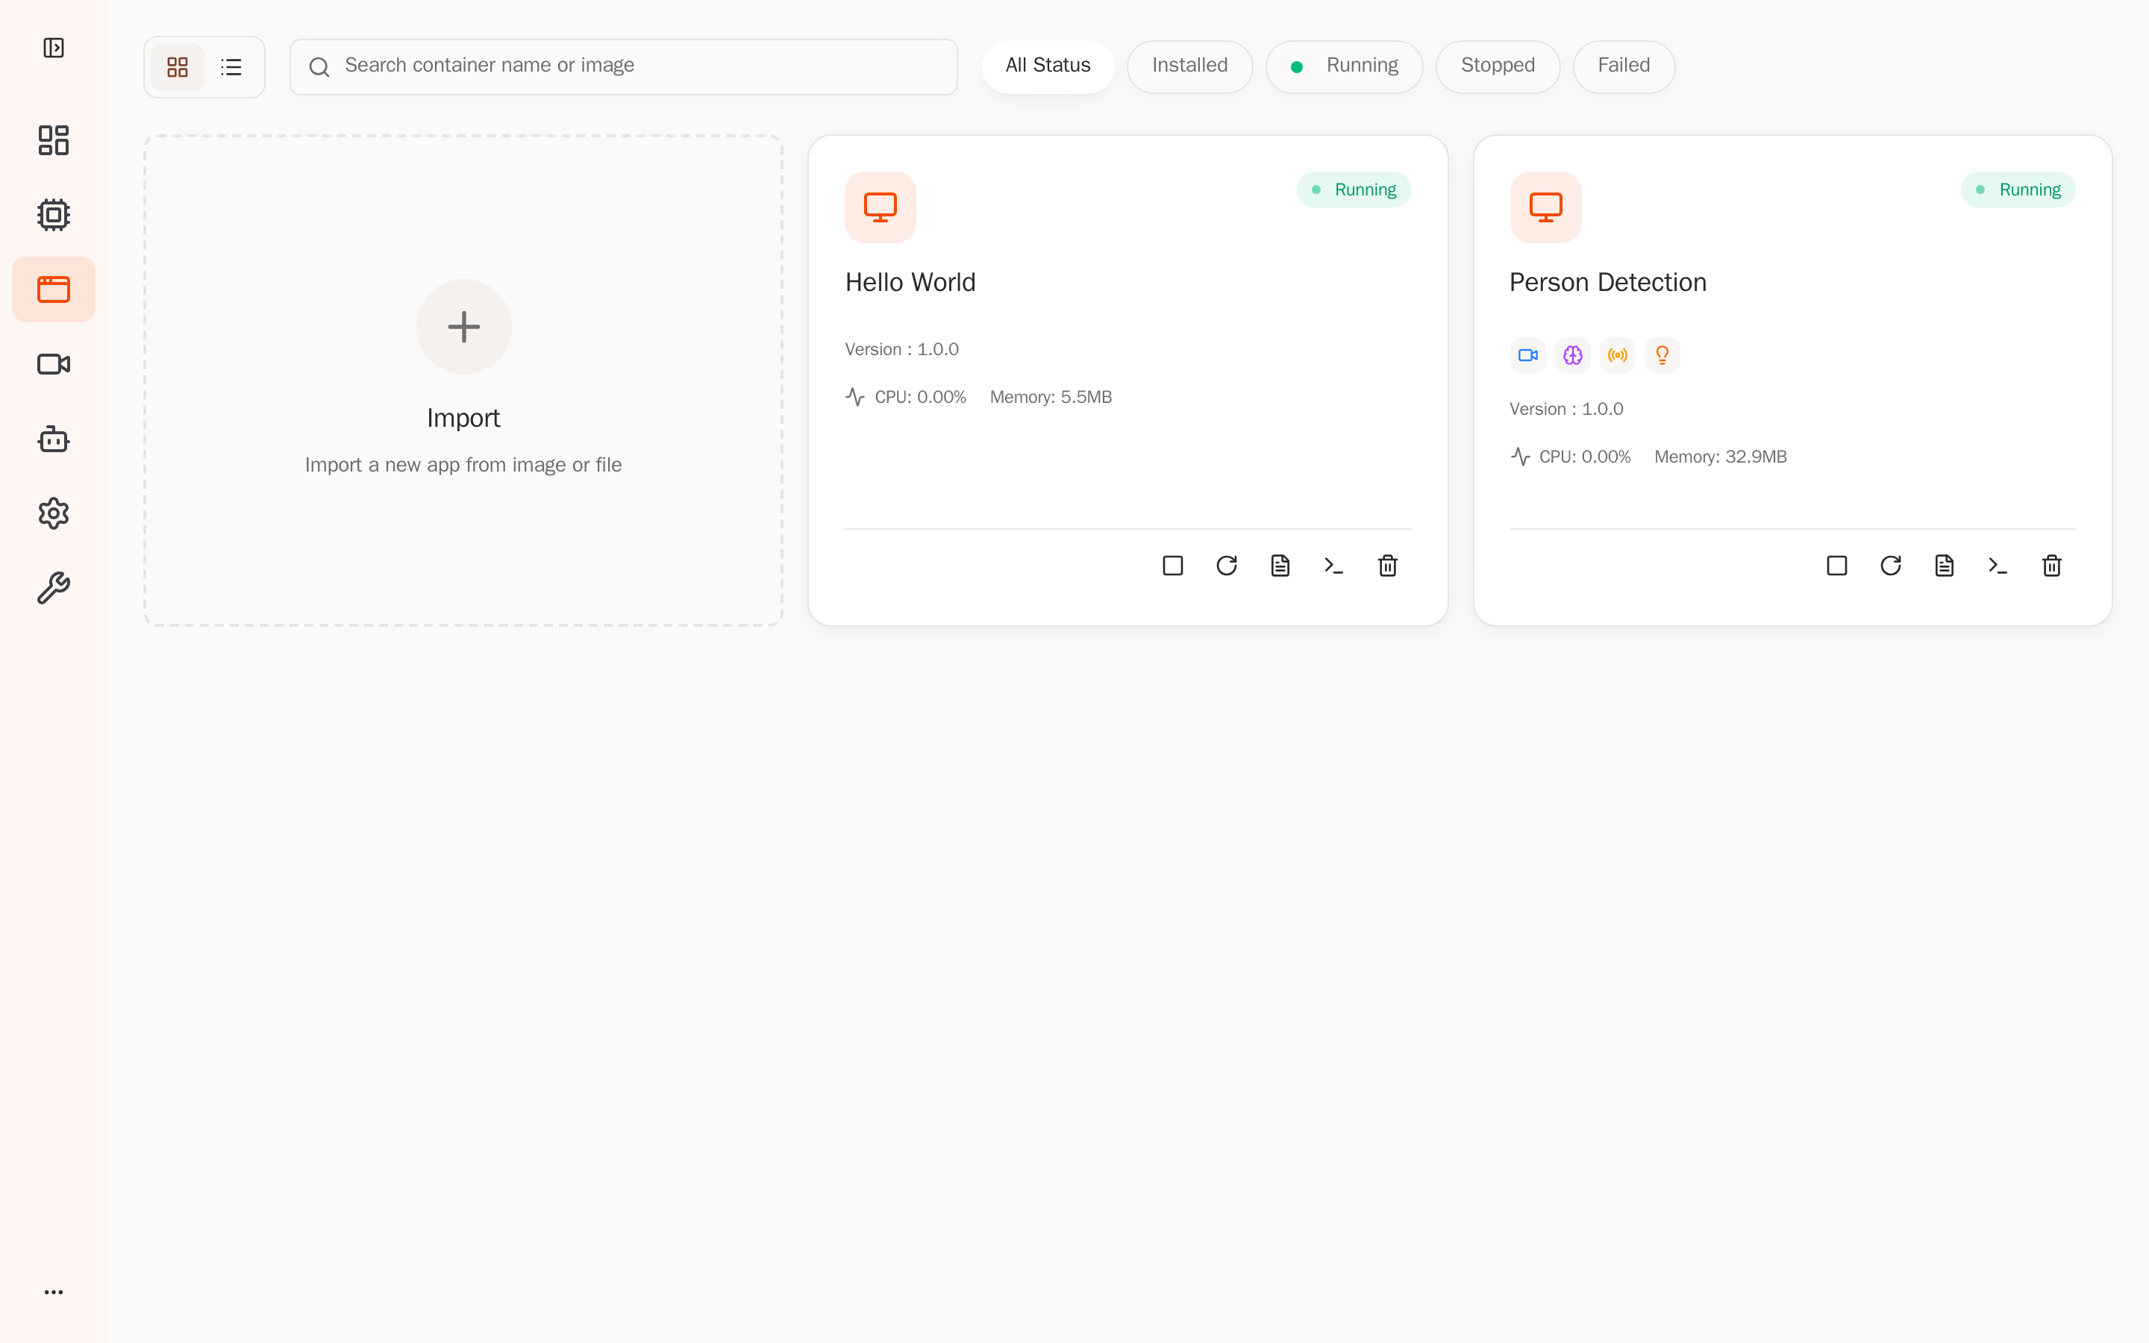
Task: Focus the container search field
Action: [623, 66]
